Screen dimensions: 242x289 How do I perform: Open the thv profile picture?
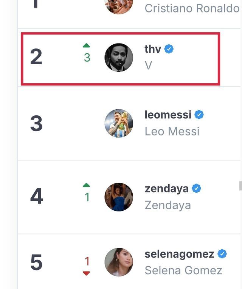click(119, 57)
